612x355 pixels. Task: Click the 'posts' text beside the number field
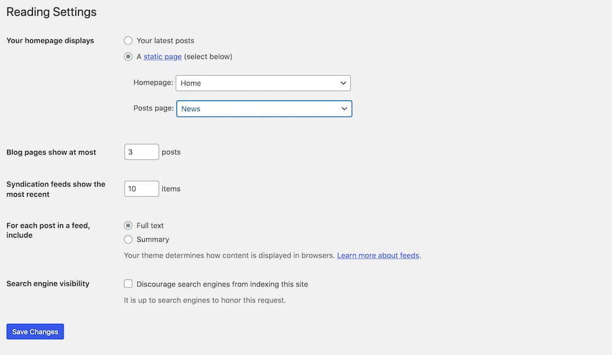(x=171, y=152)
